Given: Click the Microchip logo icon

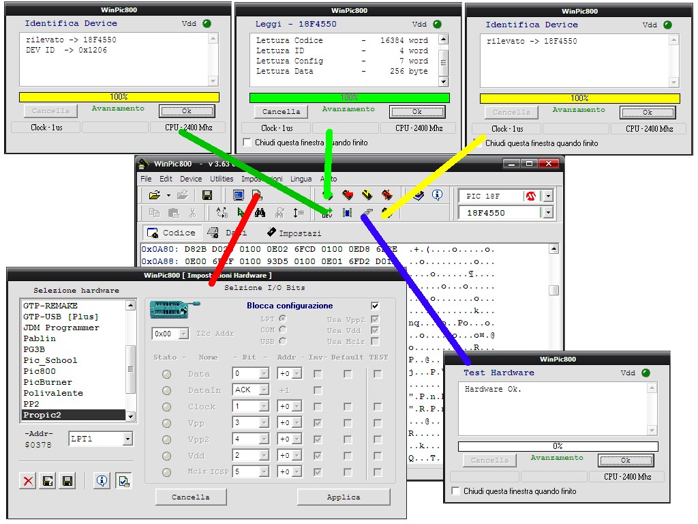Looking at the screenshot, I should (x=531, y=196).
